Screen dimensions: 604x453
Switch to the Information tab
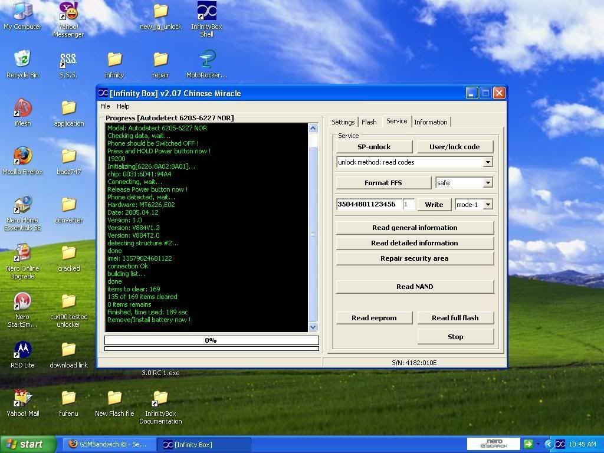coord(431,122)
